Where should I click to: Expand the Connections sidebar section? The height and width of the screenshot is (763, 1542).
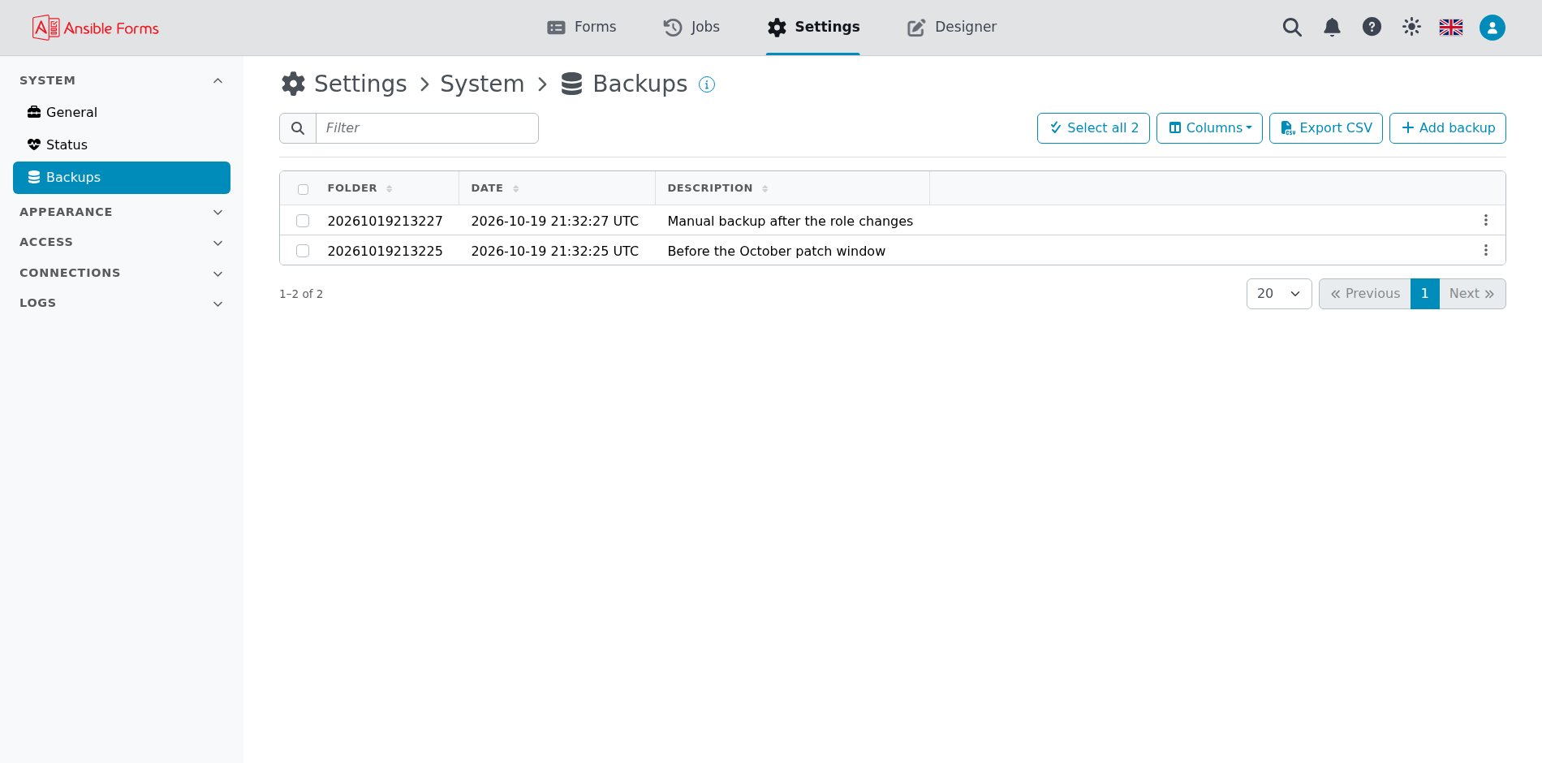pos(122,273)
